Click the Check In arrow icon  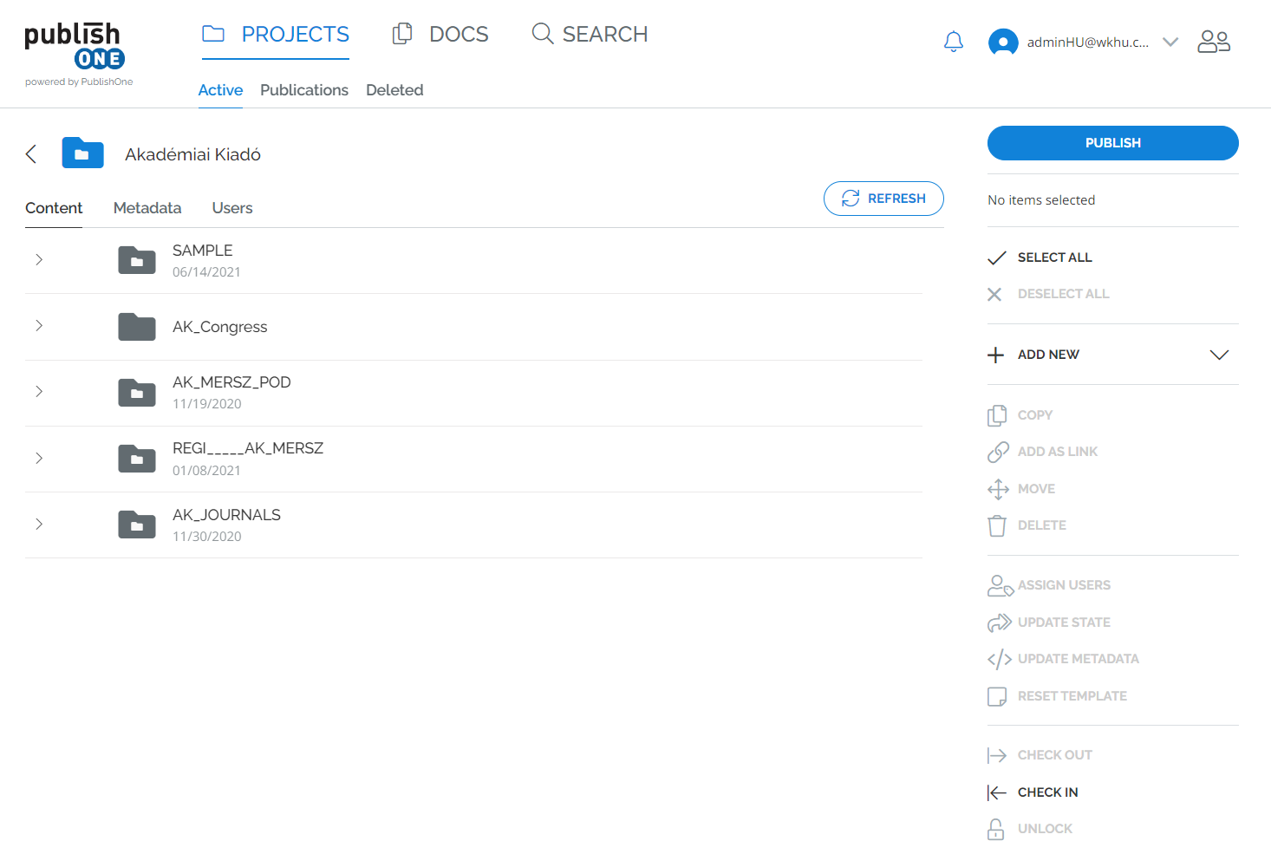pyautogui.click(x=997, y=792)
